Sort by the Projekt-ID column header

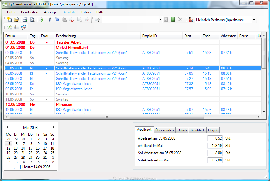pyautogui.click(x=161, y=36)
